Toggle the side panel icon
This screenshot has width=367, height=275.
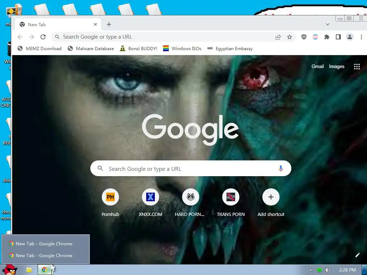click(x=338, y=37)
